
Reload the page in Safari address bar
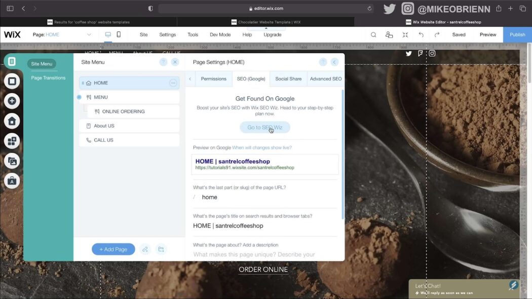click(369, 9)
